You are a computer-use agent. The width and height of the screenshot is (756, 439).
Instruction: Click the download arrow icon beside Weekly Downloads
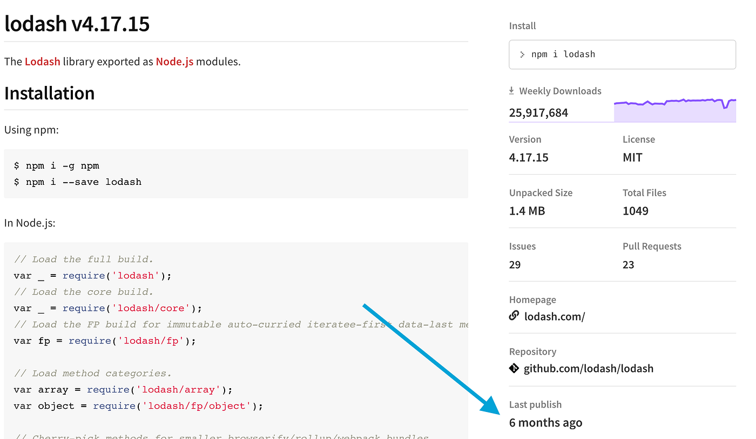[x=511, y=91]
